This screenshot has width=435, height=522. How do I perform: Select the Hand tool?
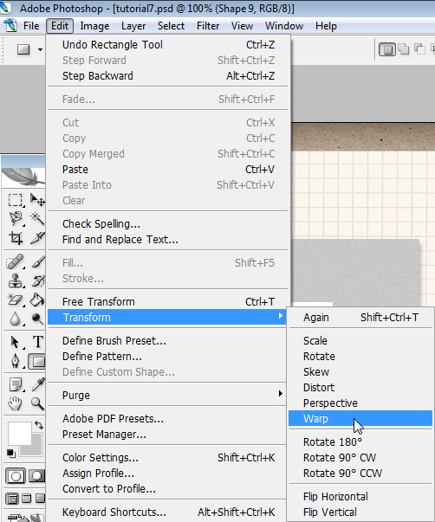pyautogui.click(x=15, y=403)
